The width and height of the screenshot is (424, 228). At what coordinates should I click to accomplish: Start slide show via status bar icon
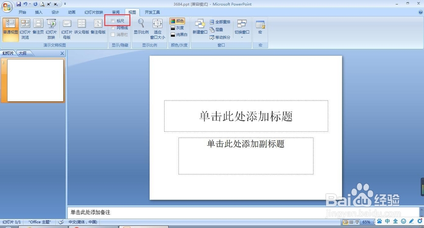tap(357, 222)
